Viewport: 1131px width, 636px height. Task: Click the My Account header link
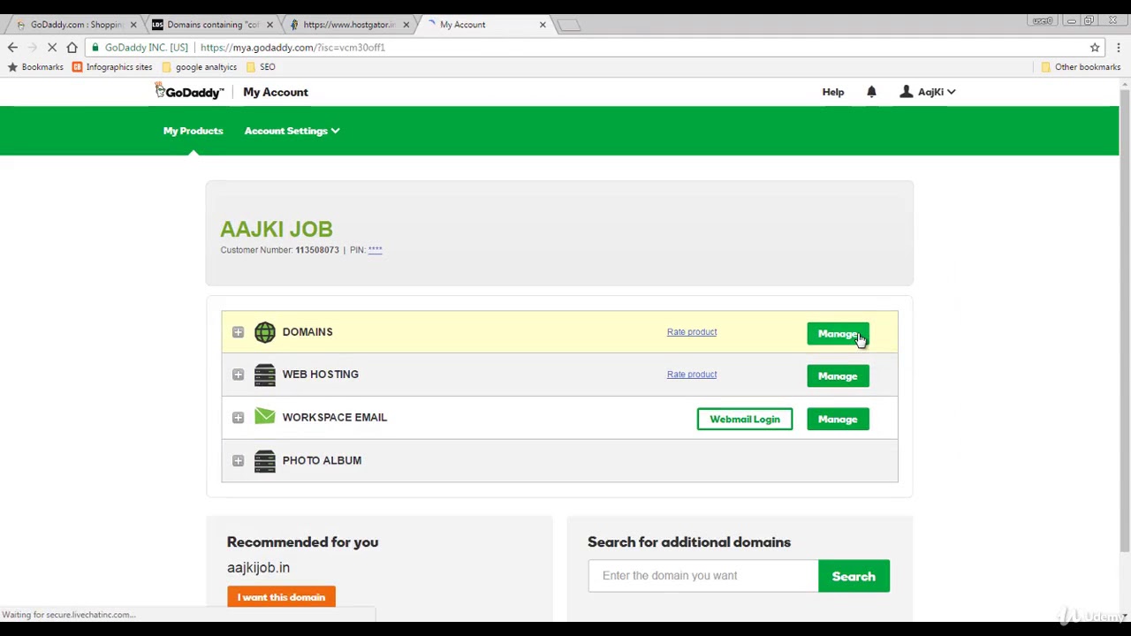[276, 92]
